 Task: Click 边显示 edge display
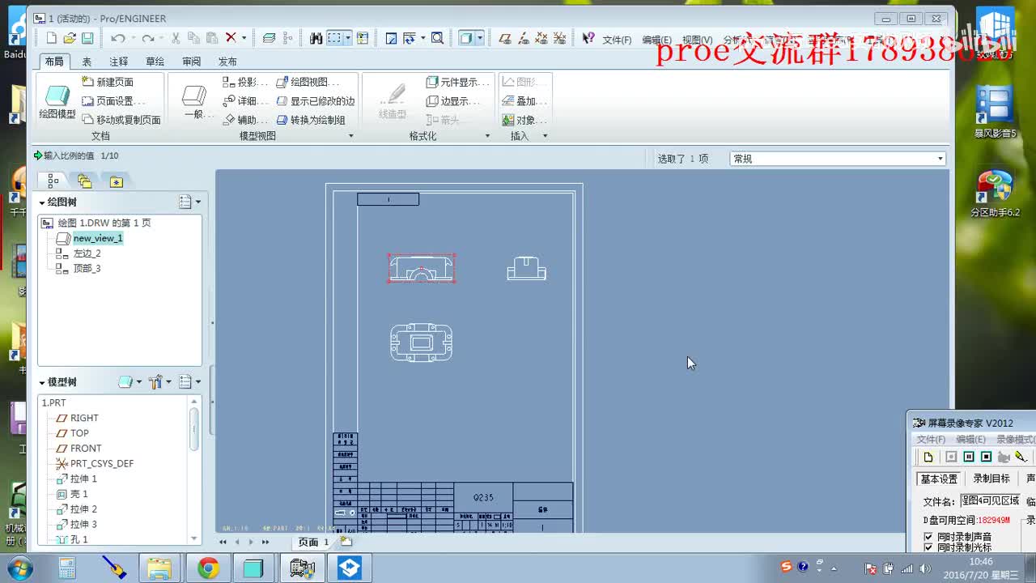pos(453,101)
